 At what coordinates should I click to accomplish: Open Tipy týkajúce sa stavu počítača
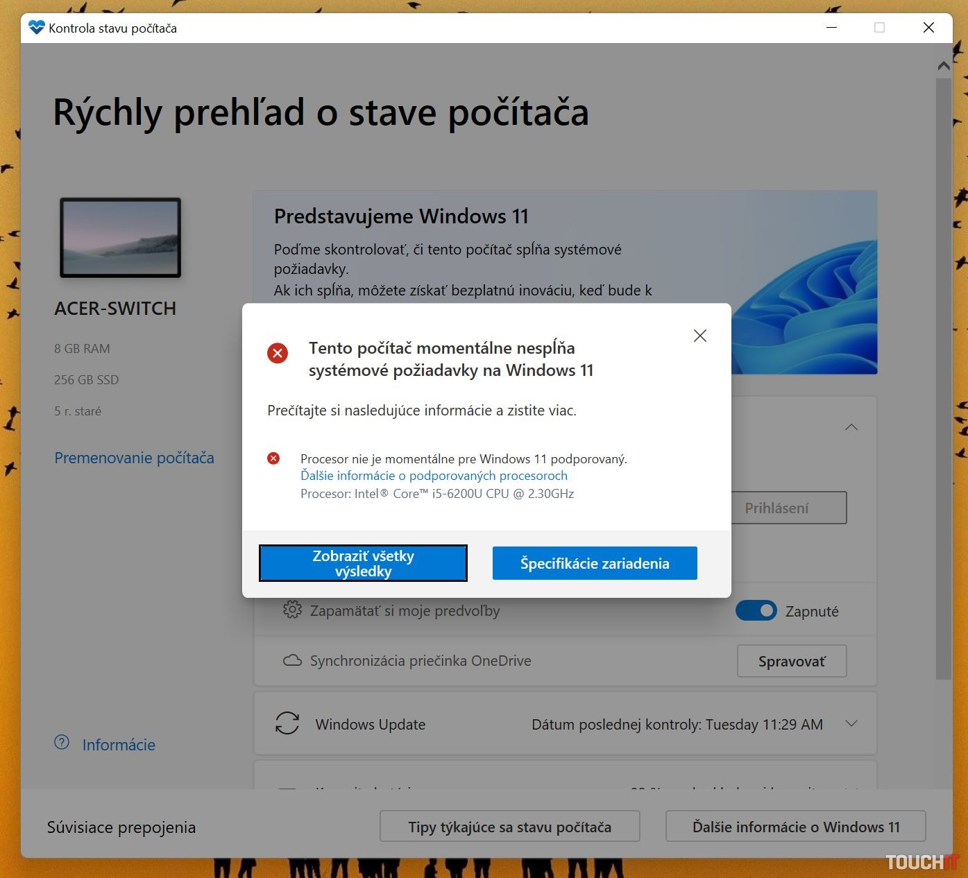tap(510, 827)
